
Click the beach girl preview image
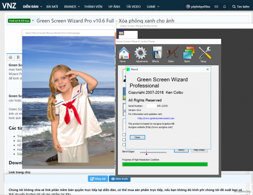click(x=68, y=101)
